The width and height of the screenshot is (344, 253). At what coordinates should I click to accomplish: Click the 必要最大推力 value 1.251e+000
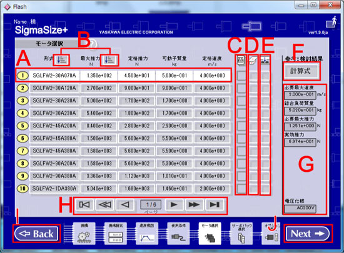(x=300, y=127)
